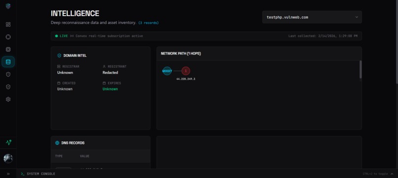Open the user avatar profile picture
Screen dimensions: 398x178
8,158
